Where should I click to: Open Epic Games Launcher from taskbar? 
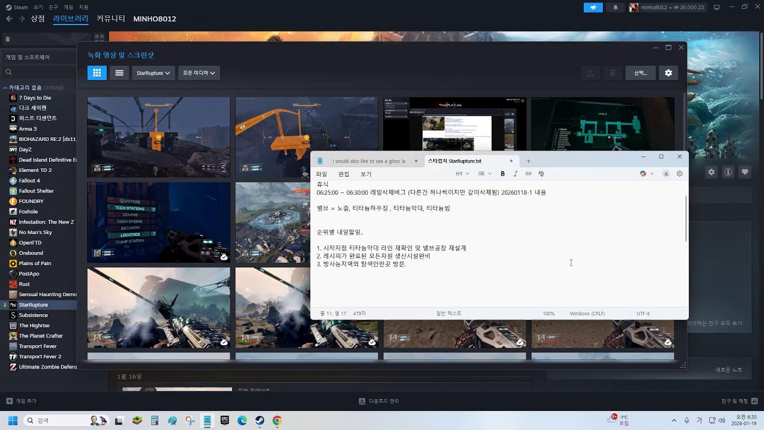(x=224, y=420)
